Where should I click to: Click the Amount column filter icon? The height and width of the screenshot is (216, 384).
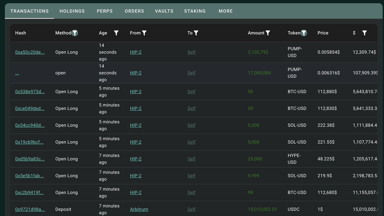[268, 33]
